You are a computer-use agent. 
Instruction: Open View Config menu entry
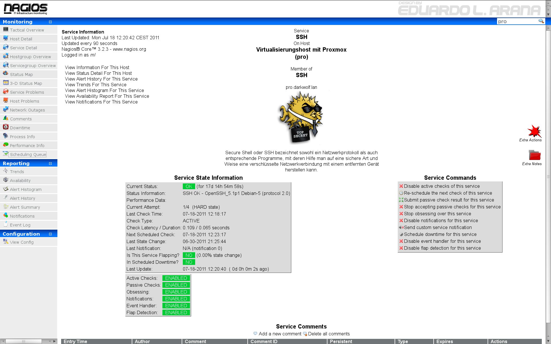click(22, 242)
